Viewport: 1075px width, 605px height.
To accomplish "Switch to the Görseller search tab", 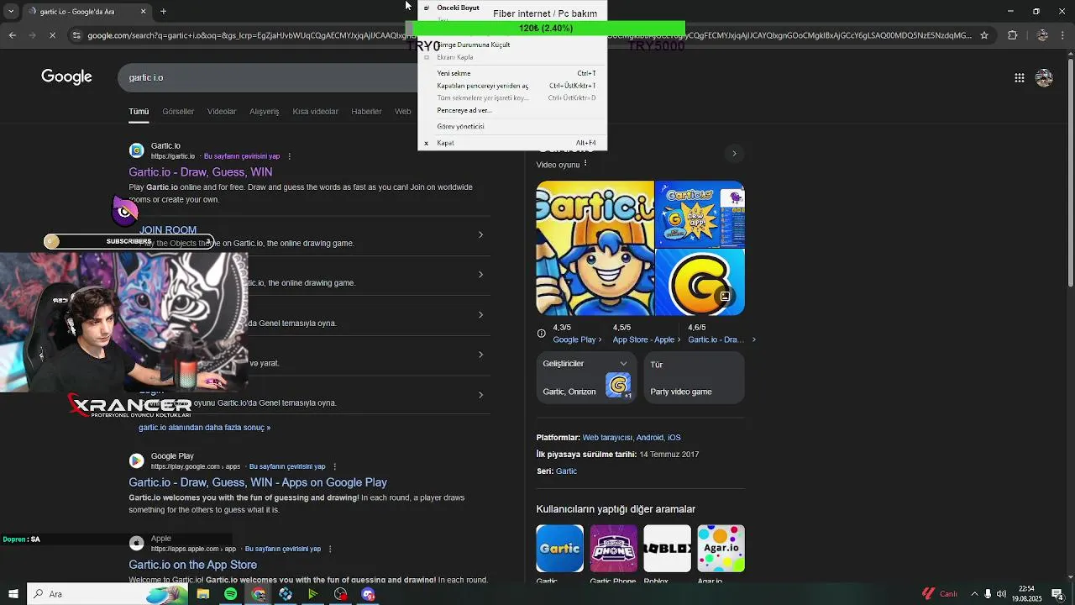I will tap(178, 111).
